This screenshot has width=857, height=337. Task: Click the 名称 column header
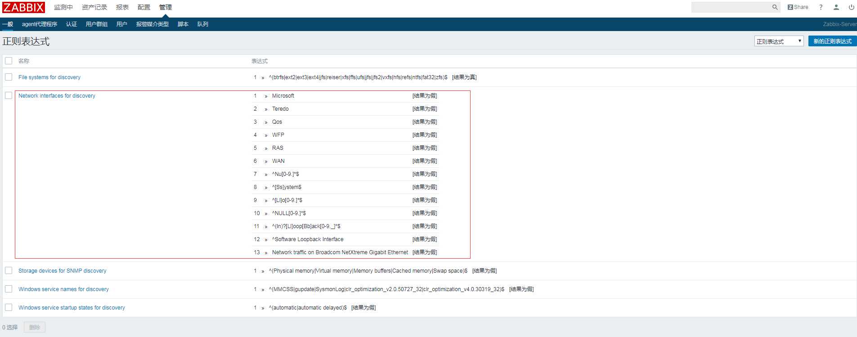coord(24,61)
